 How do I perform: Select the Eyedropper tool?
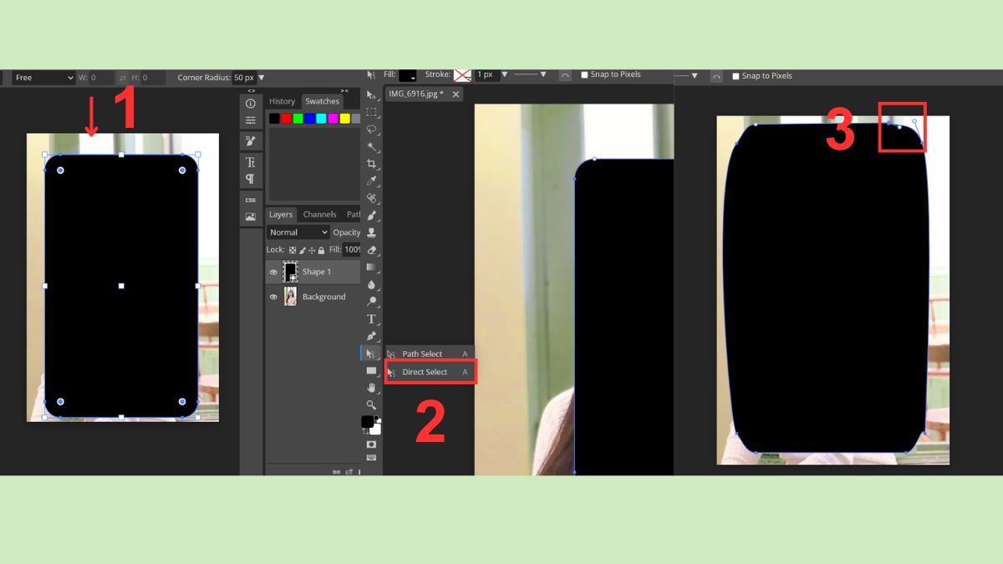click(x=372, y=181)
